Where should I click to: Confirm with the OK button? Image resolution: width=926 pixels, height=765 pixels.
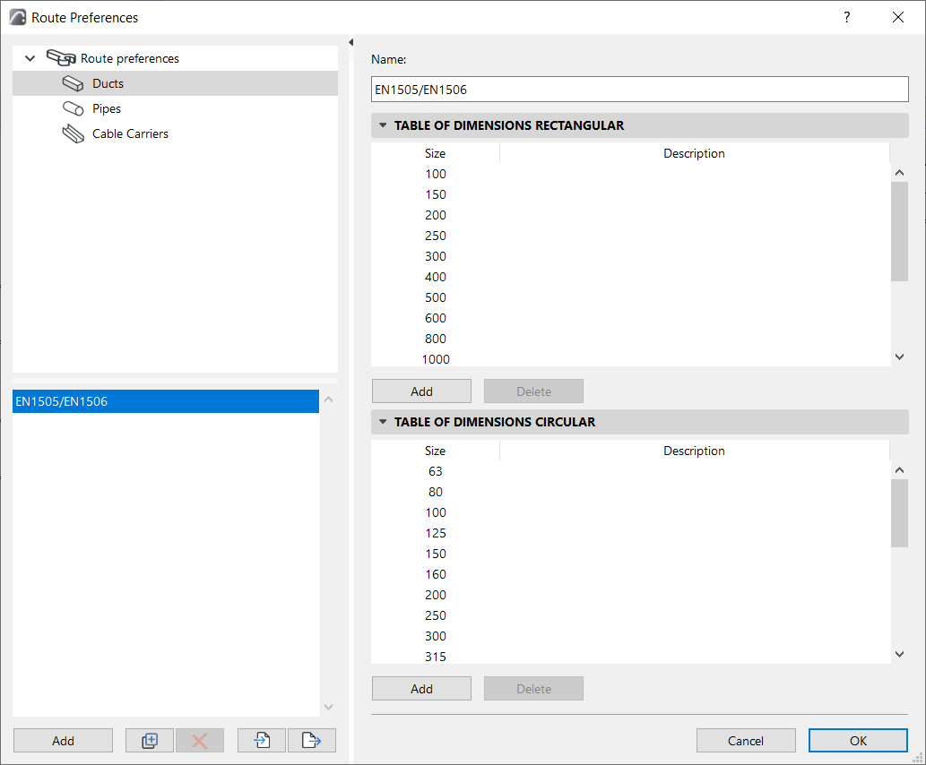[858, 740]
